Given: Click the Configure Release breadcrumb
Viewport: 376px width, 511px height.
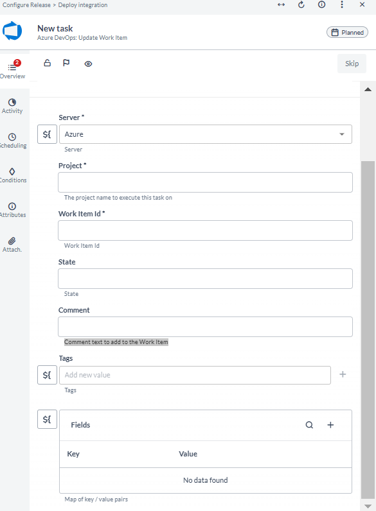Looking at the screenshot, I should pos(26,5).
